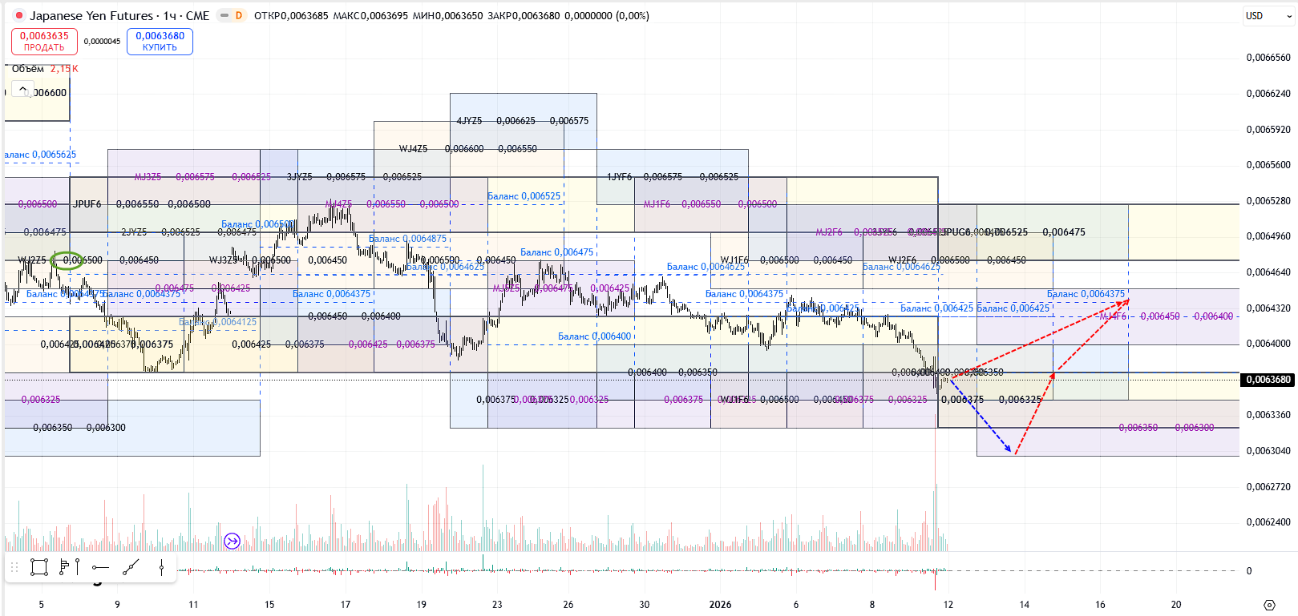Click the purple go-to-realtime arrow icon
Screen dimensions: 1298x616
pyautogui.click(x=232, y=542)
